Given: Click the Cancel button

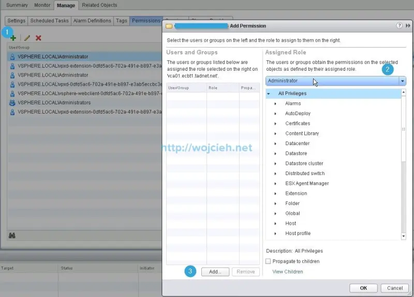Looking at the screenshot, I should click(395, 288).
